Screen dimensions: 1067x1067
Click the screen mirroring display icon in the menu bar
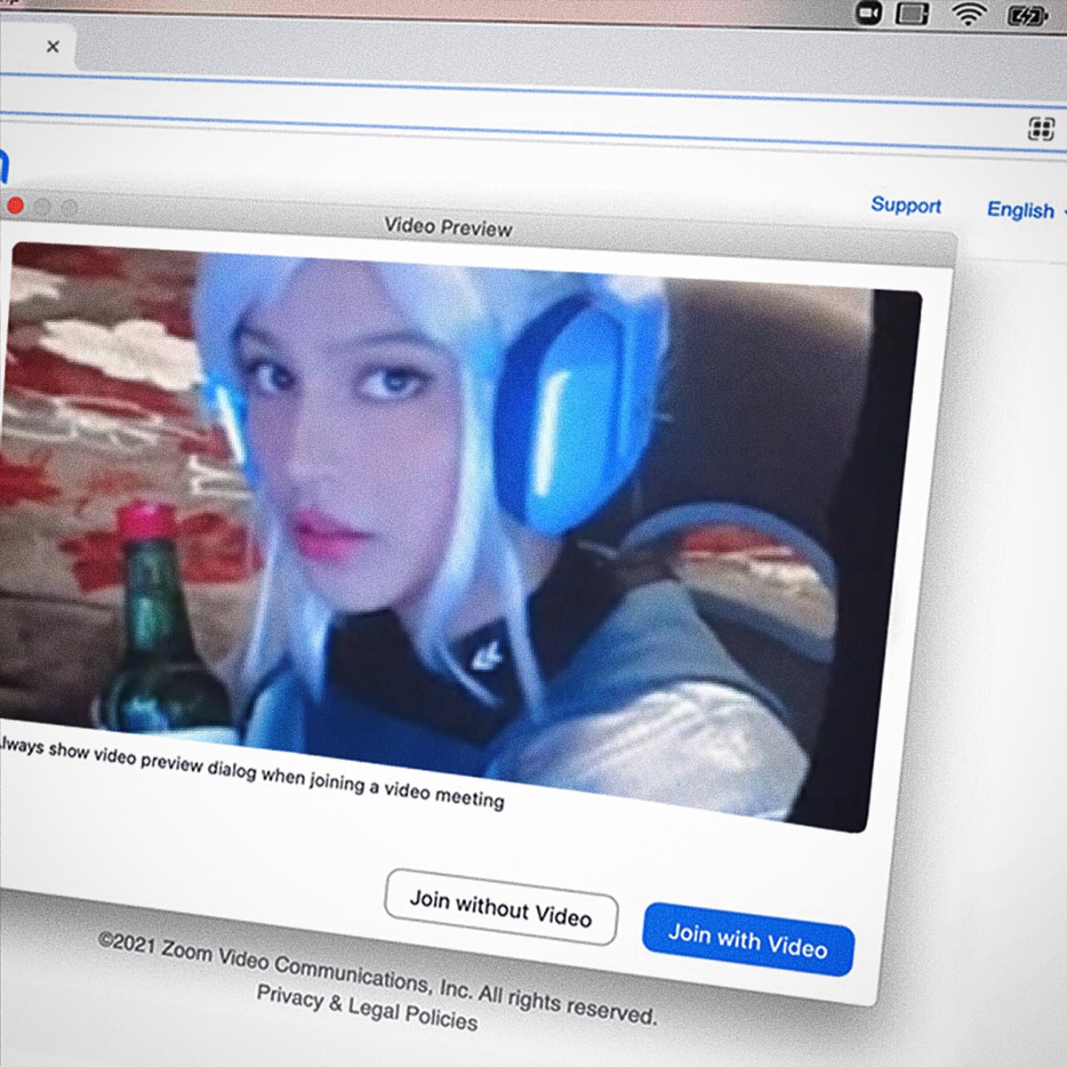click(912, 13)
